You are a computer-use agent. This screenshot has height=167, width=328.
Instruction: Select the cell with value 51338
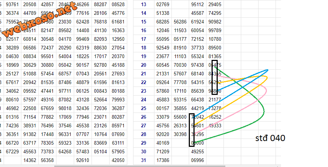(x=162, y=13)
